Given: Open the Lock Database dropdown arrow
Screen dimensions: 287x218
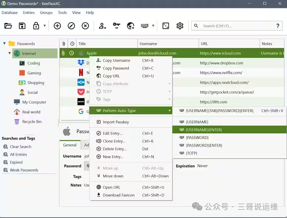Looking at the screenshot, I should [45, 26].
